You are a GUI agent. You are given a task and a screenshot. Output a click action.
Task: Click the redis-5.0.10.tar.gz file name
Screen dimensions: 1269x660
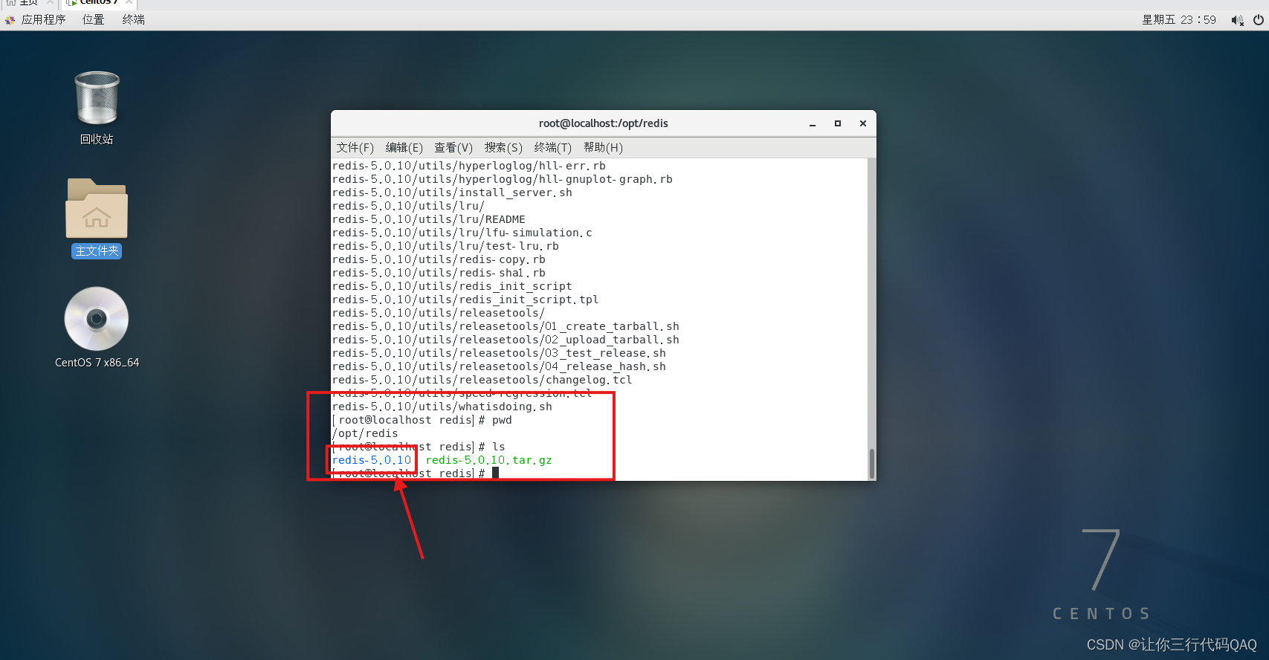[x=489, y=460]
